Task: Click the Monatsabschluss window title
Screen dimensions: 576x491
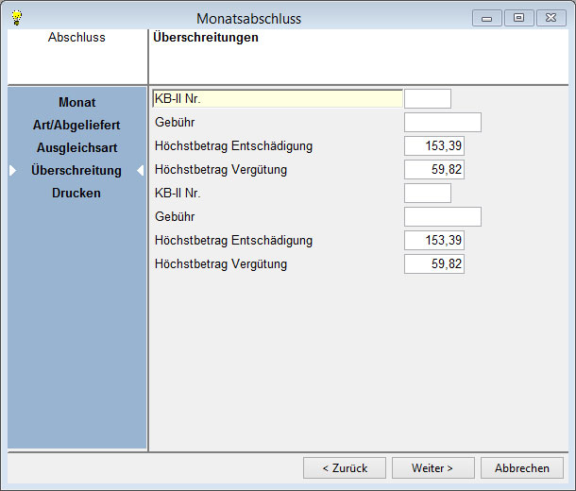Action: [248, 18]
